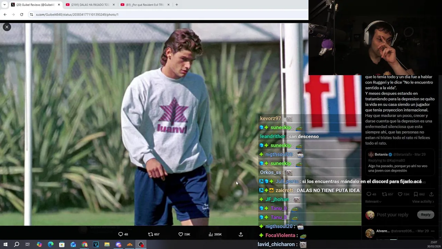This screenshot has height=249, width=442.
Task: Open Outlook from the taskbar
Action: (73, 245)
